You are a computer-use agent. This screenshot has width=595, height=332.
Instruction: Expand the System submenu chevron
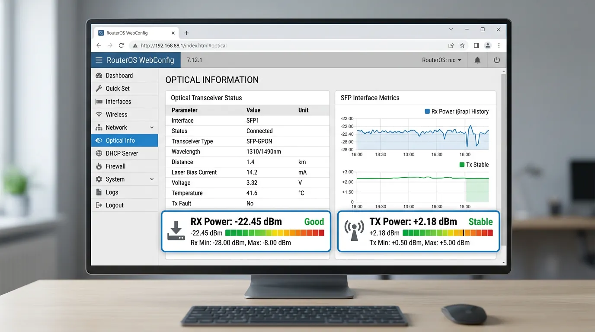tap(152, 179)
